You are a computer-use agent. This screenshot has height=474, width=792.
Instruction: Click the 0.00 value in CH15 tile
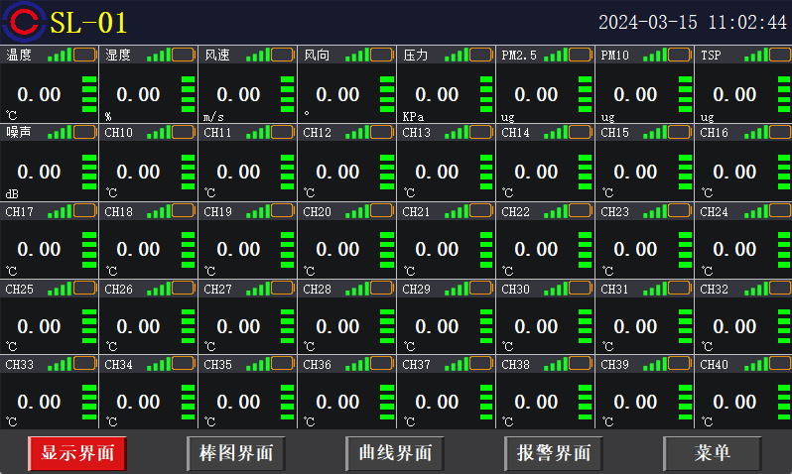(x=635, y=173)
